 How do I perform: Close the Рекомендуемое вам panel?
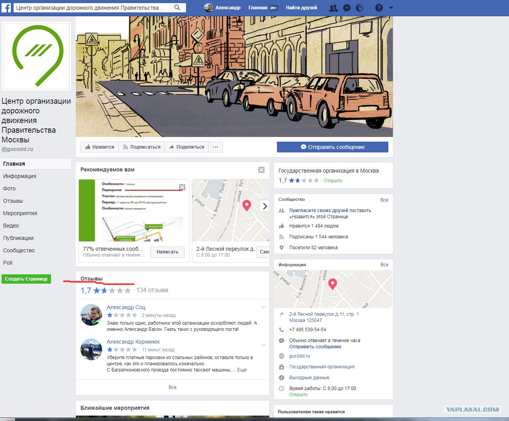(261, 170)
